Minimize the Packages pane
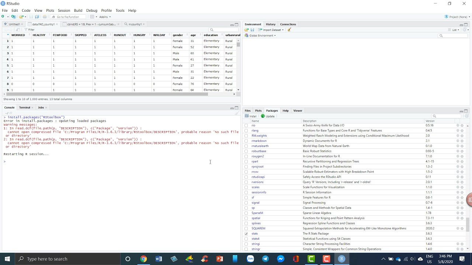 pyautogui.click(x=461, y=111)
